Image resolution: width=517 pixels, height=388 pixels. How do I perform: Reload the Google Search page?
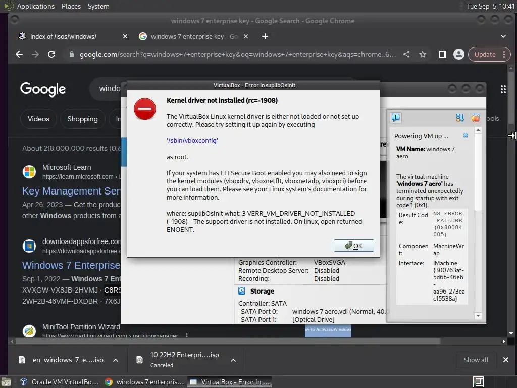[51, 54]
